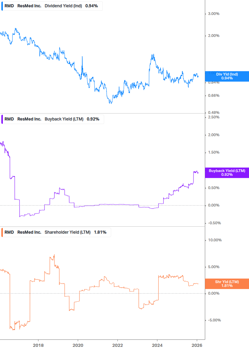Click the 0.48% tick on the dividend axis
249x350 pixels.
tap(214, 112)
